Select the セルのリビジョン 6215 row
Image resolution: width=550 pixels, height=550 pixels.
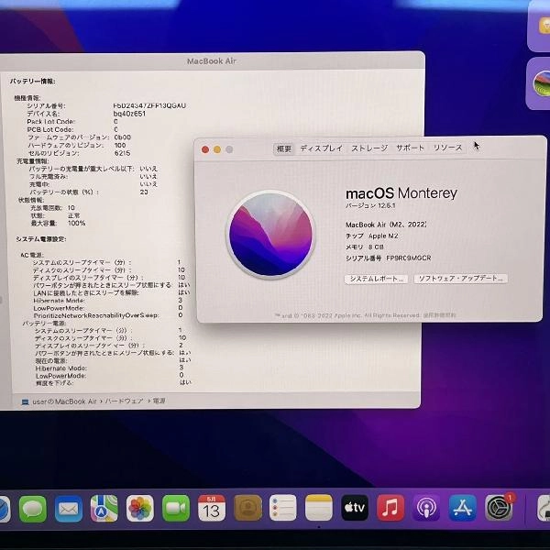pyautogui.click(x=79, y=153)
